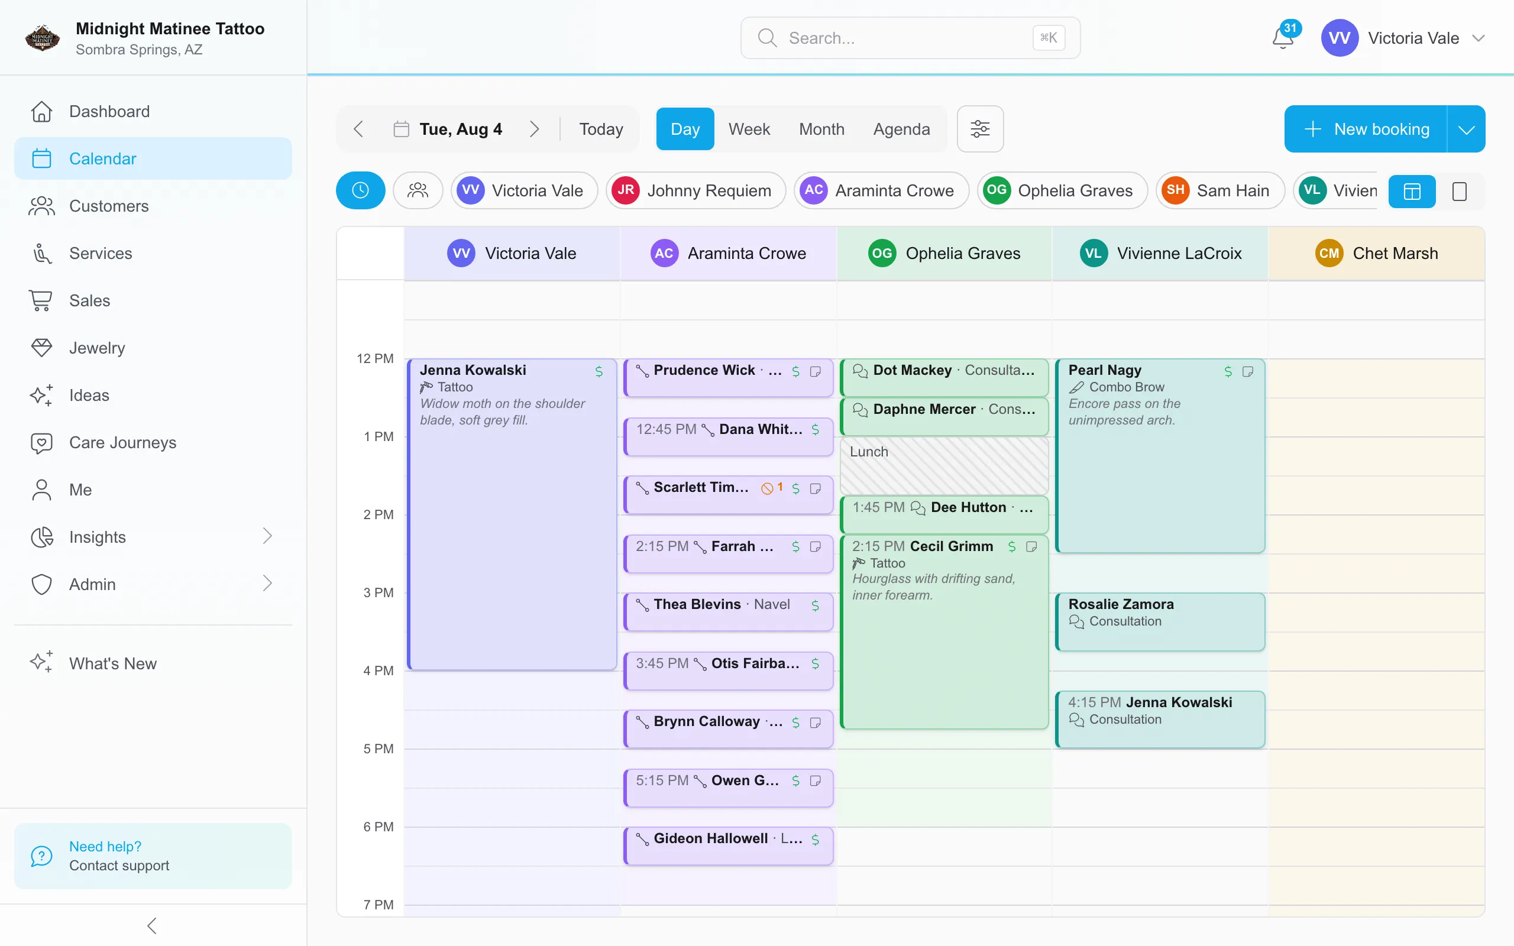This screenshot has width=1514, height=946.
Task: Click the Search input field
Action: (910, 38)
